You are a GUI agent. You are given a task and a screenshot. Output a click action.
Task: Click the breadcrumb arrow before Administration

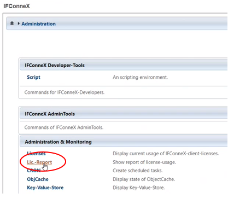point(19,24)
